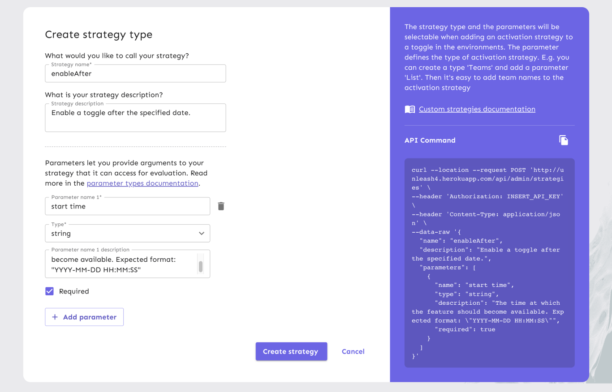Delete the start time parameter via trash icon

[x=221, y=206]
